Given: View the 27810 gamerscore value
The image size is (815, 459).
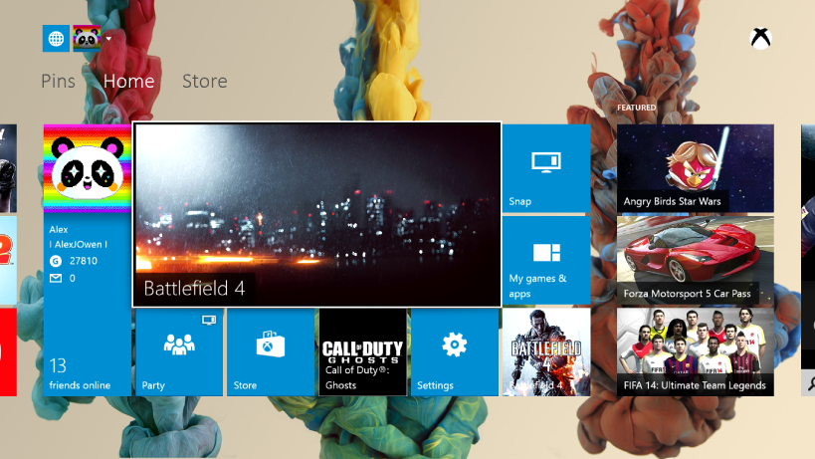Looking at the screenshot, I should pos(84,261).
